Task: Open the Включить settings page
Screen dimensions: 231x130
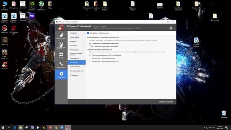Action: click(x=77, y=42)
